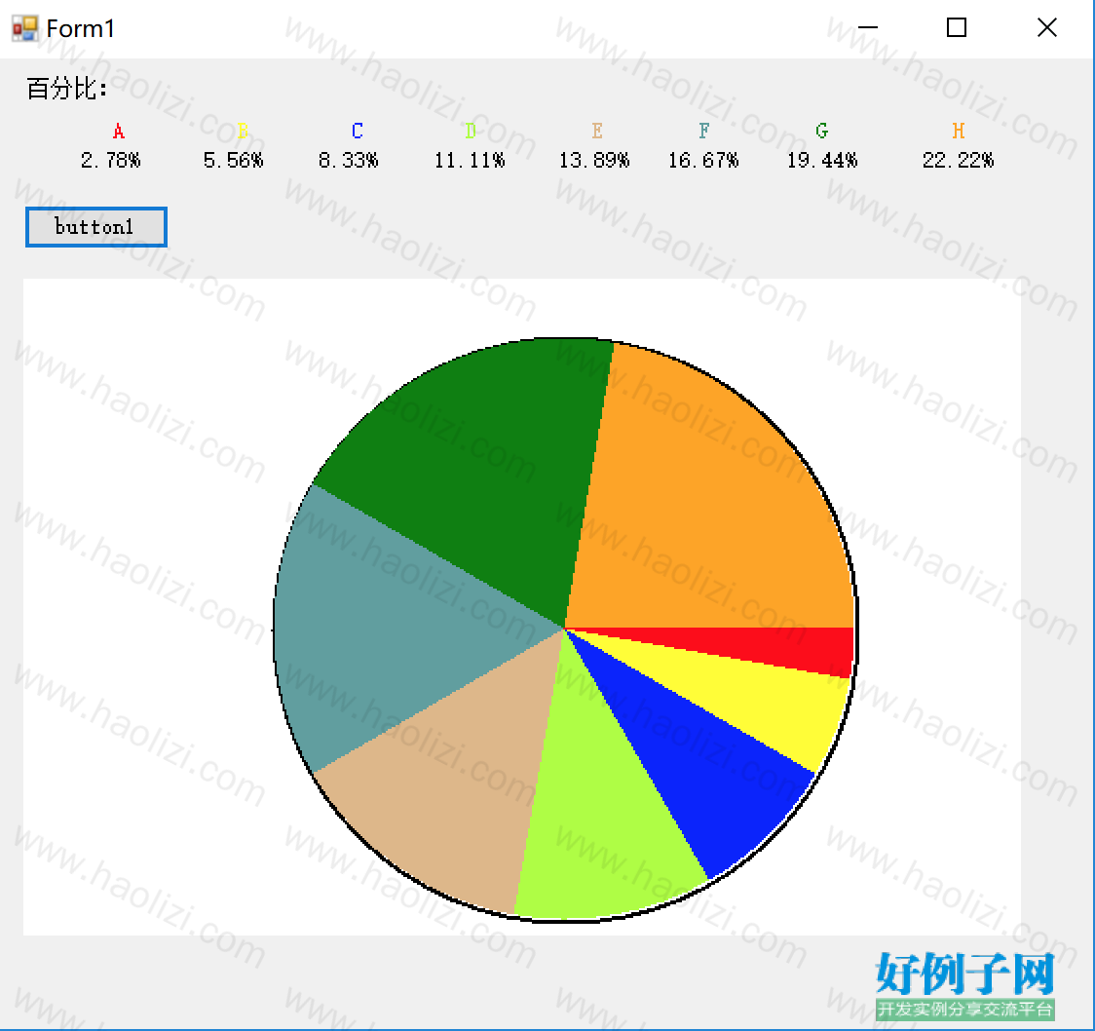Select the 5.56% percentage value
This screenshot has width=1095, height=1031.
click(233, 161)
